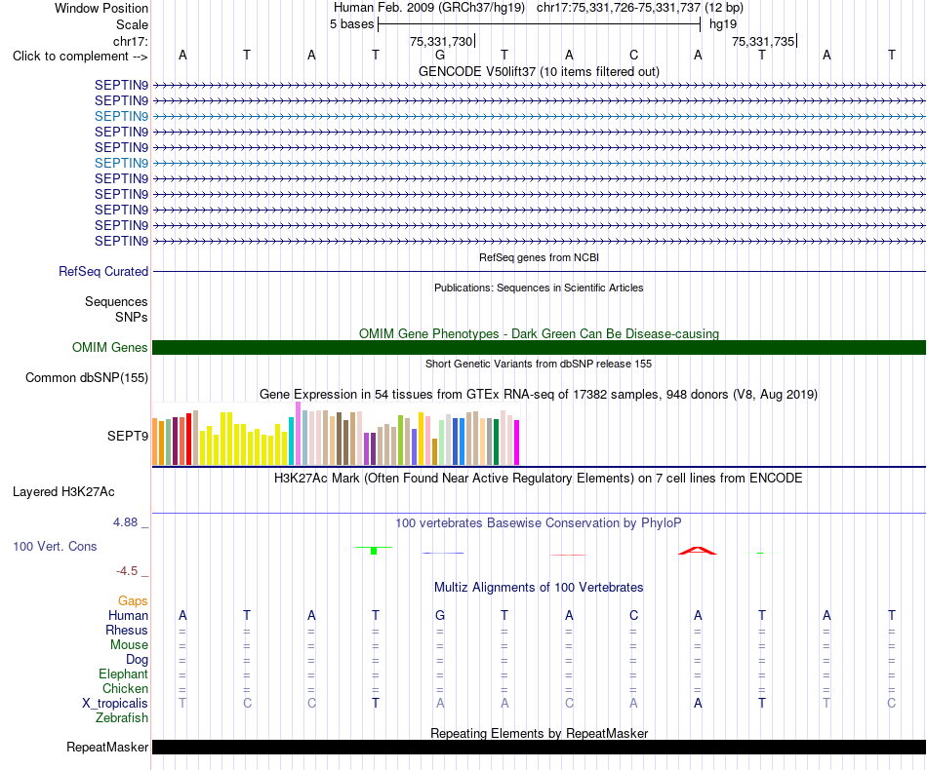927x770 pixels.
Task: Click the dark green OMIM Genes bar
Action: pyautogui.click(x=539, y=347)
